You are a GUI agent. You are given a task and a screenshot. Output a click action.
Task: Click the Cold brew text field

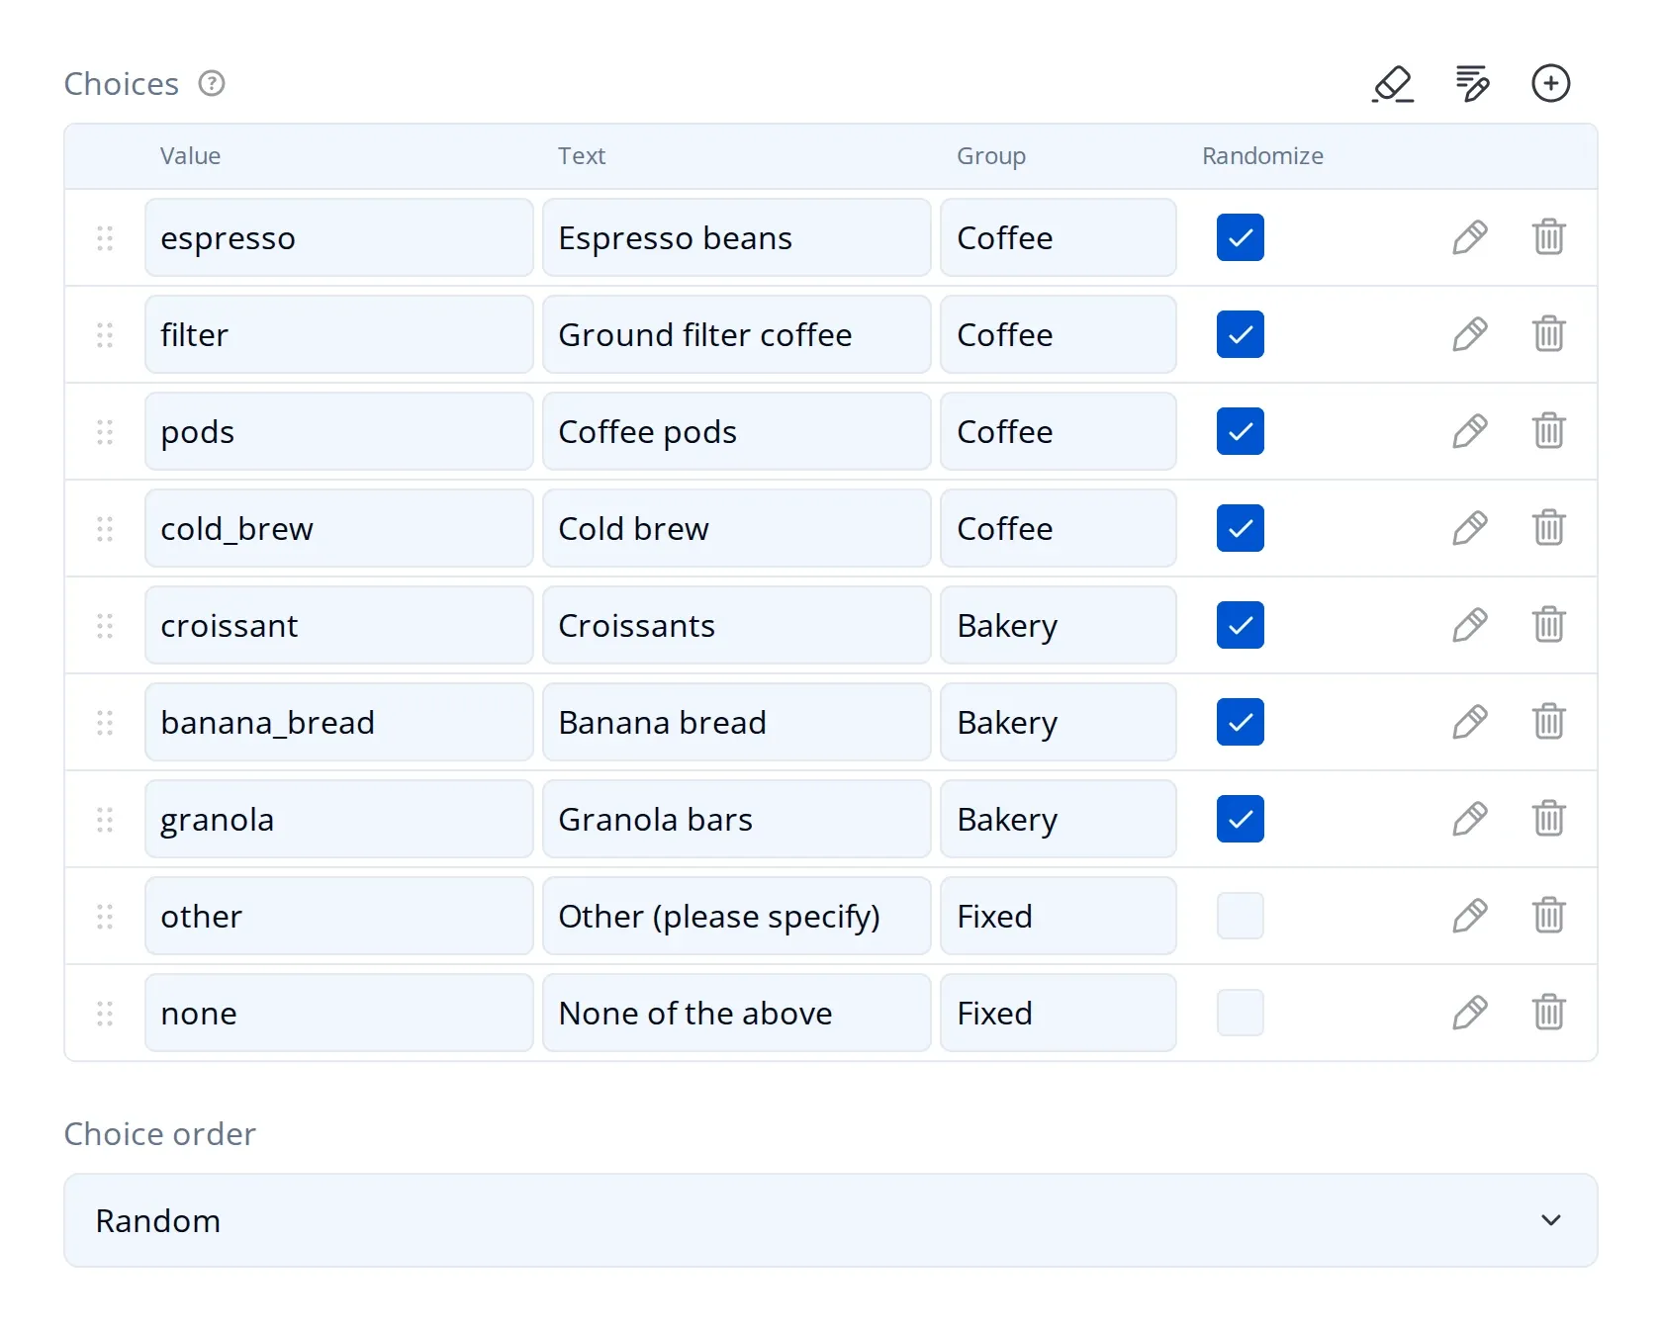click(x=737, y=528)
